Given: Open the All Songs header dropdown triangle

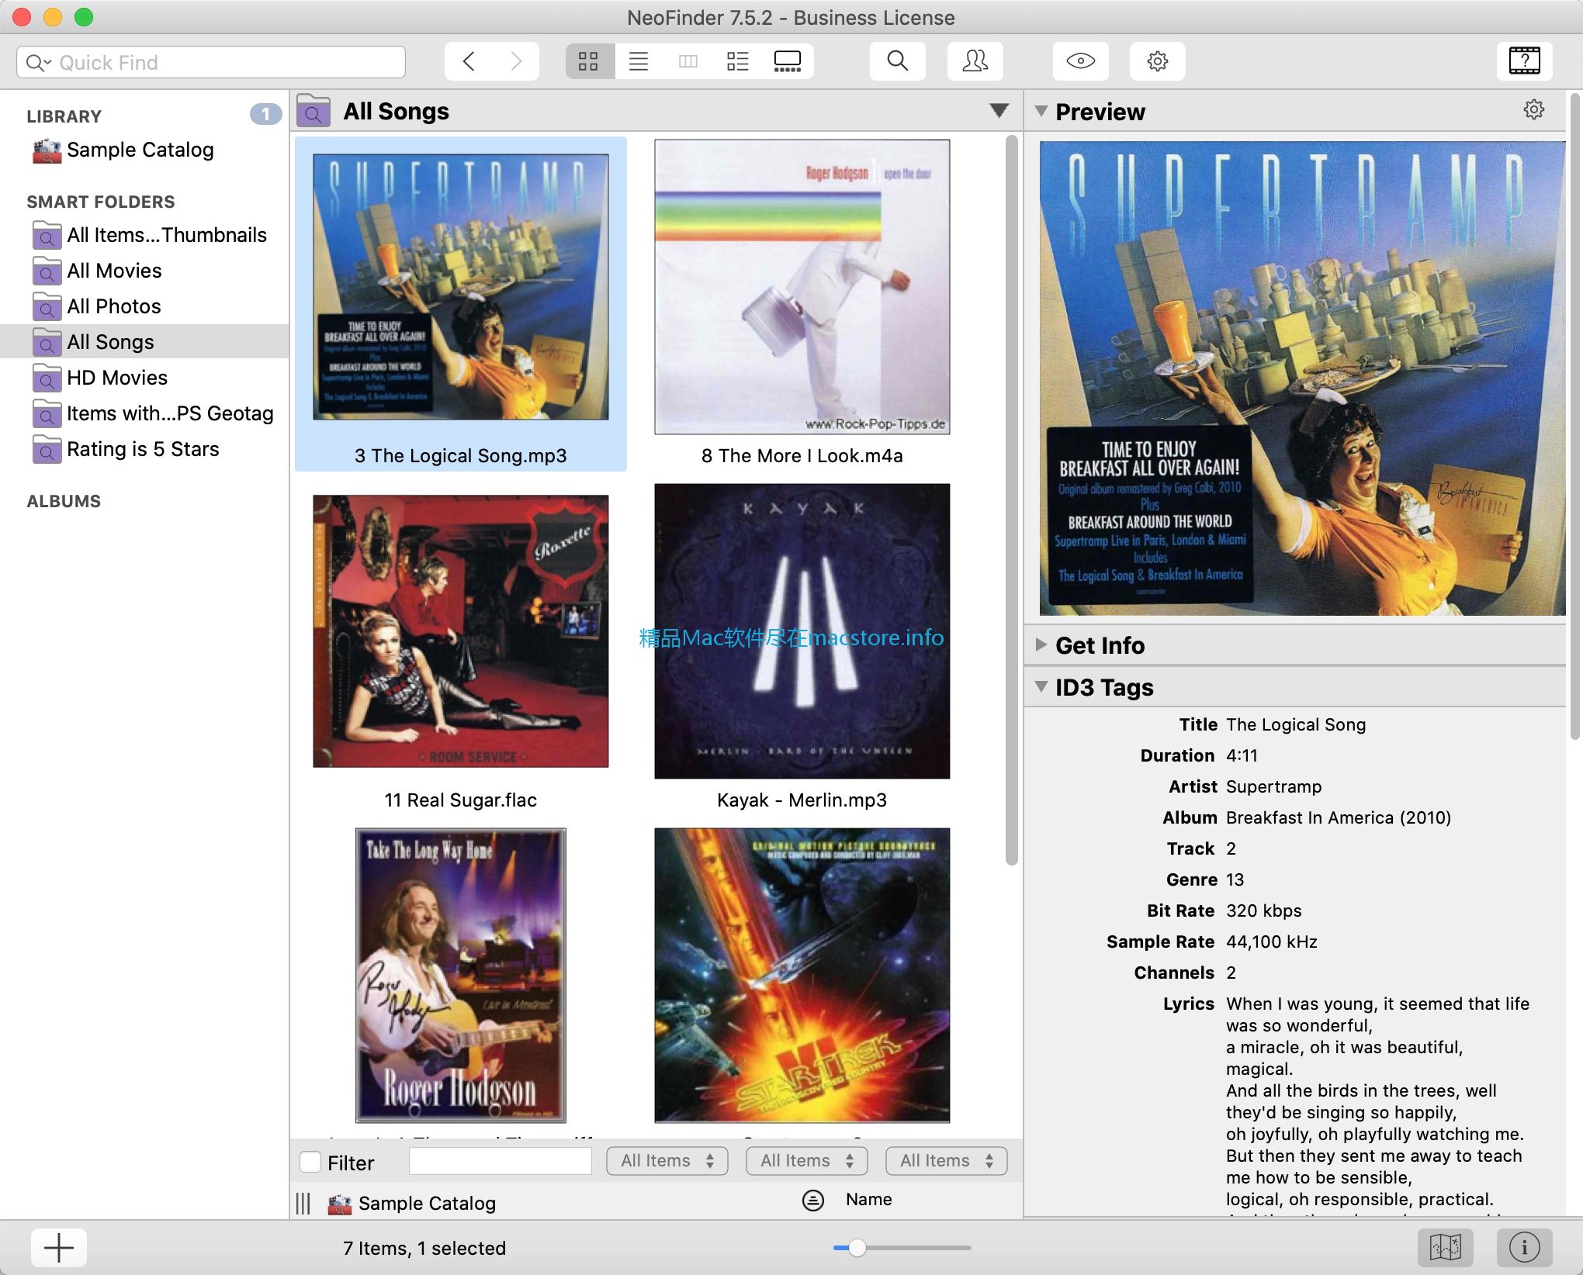Looking at the screenshot, I should (x=999, y=111).
